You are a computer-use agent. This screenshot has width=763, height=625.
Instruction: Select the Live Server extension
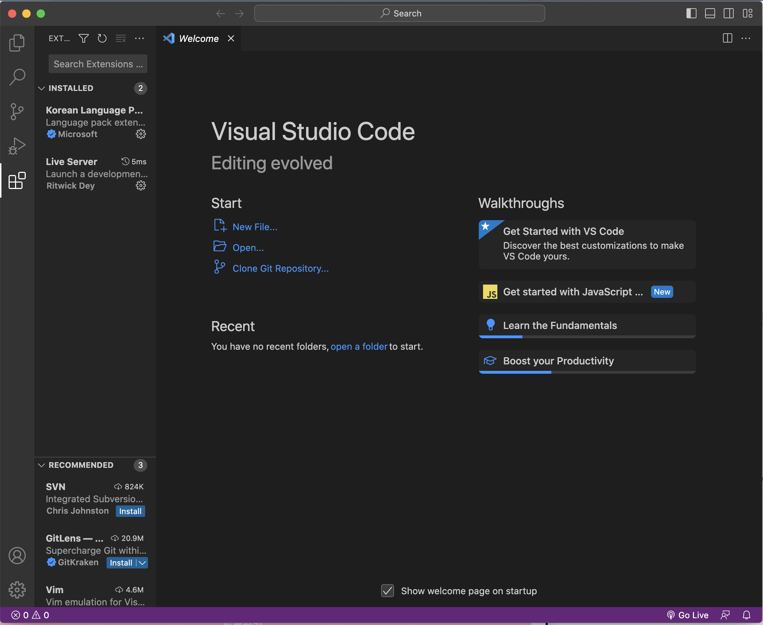[x=95, y=174]
